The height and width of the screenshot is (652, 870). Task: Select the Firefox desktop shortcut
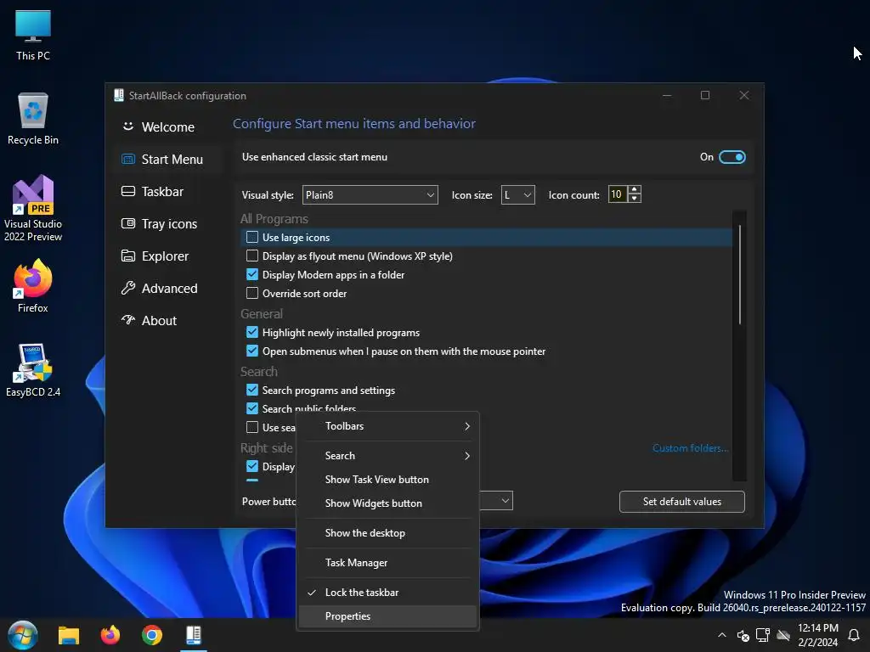33,287
